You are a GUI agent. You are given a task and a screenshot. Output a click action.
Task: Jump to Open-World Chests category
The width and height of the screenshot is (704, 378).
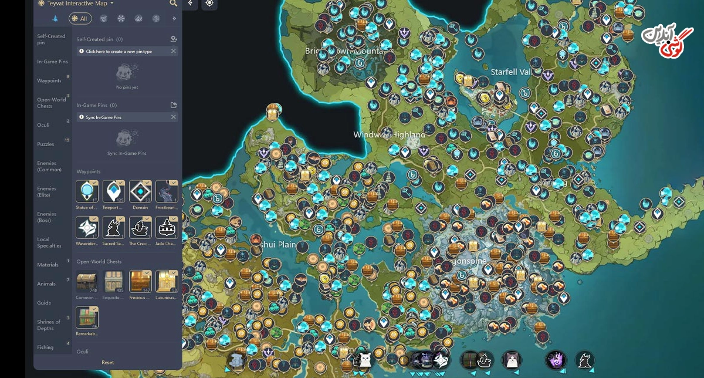[x=52, y=103]
